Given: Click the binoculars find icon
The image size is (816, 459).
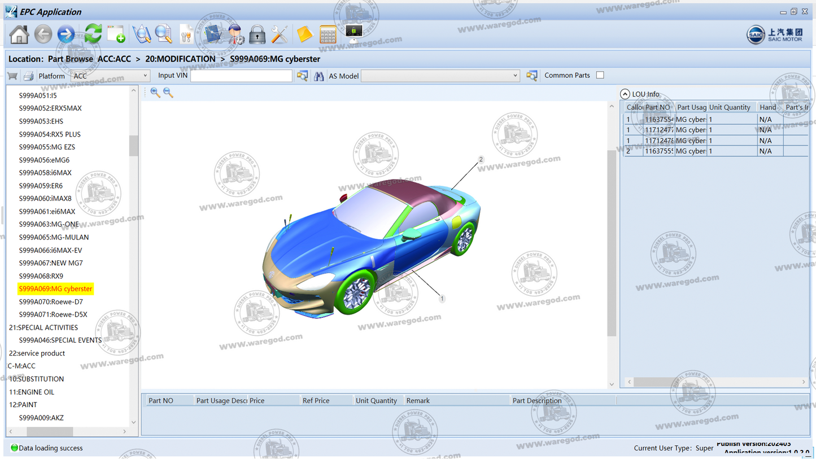Looking at the screenshot, I should point(319,76).
